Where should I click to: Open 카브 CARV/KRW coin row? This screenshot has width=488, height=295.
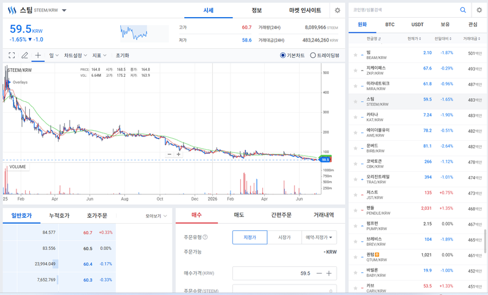point(417,288)
